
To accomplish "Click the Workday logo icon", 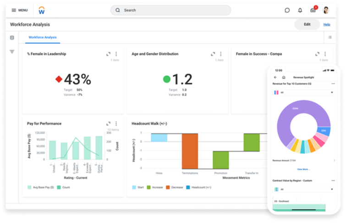I will click(x=42, y=11).
